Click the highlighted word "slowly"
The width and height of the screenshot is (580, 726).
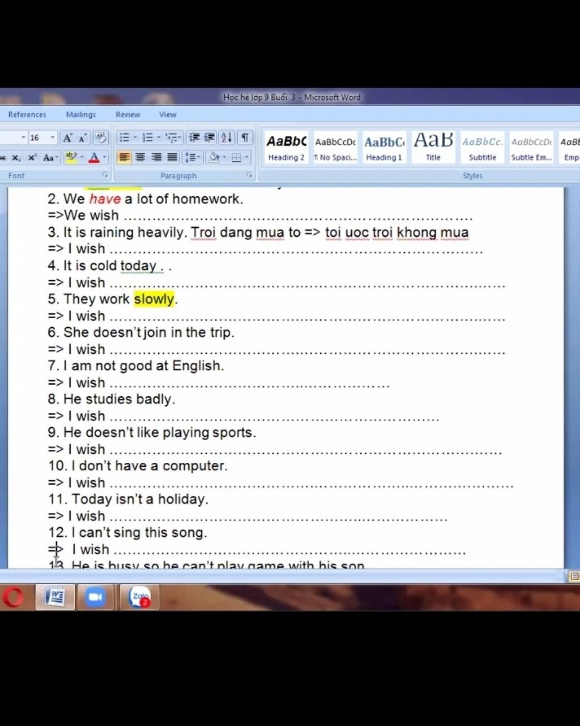click(x=154, y=299)
